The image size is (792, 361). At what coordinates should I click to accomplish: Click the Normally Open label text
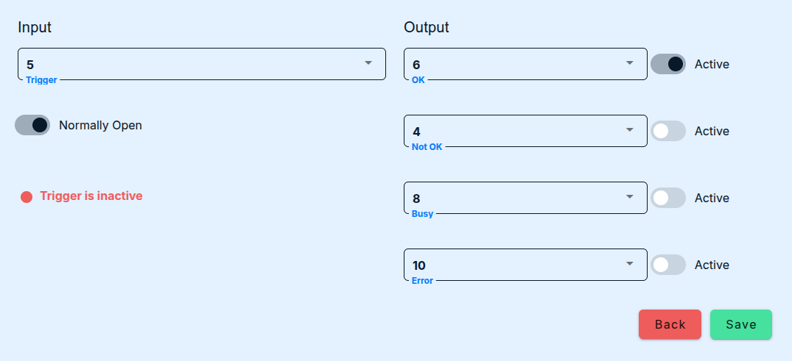[100, 125]
